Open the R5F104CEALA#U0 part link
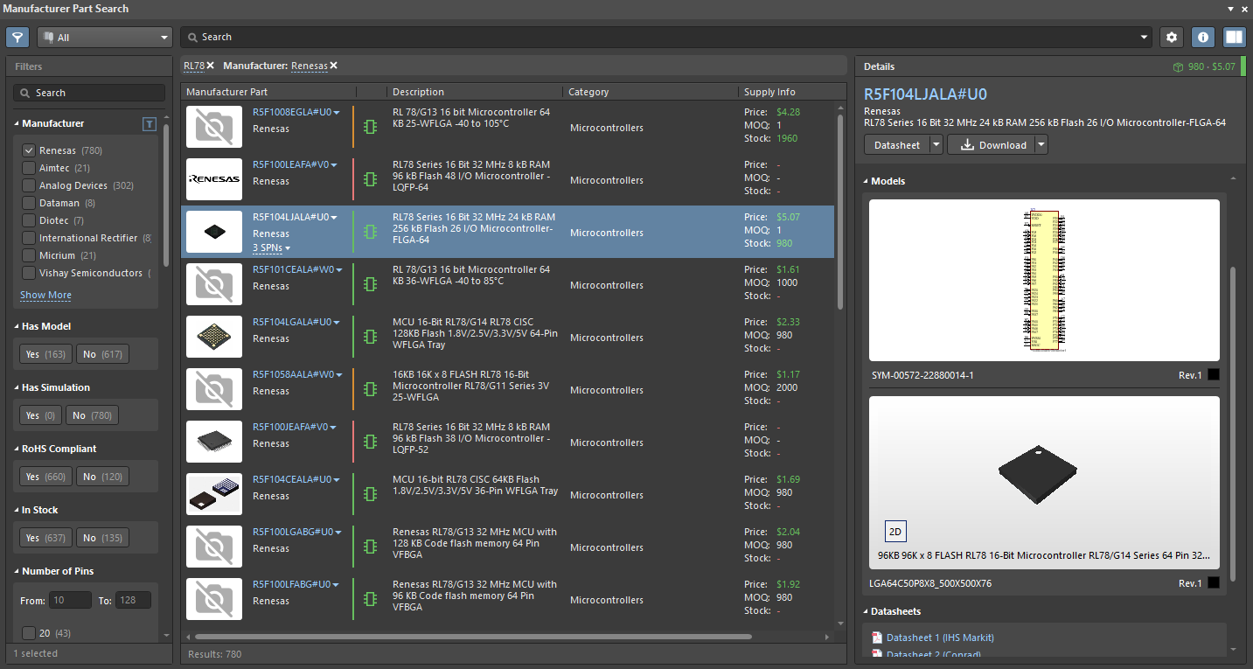Viewport: 1253px width, 669px height. (x=292, y=479)
